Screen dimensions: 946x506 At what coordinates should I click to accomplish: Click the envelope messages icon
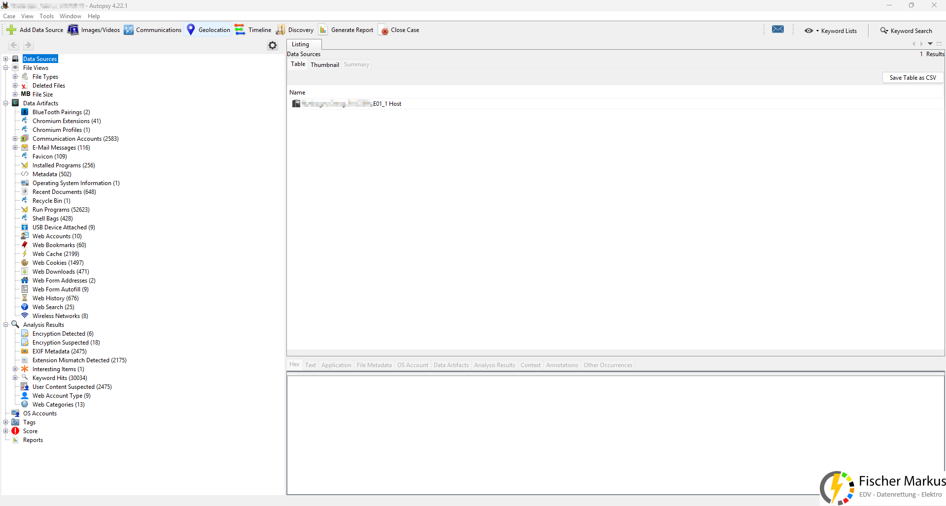[x=778, y=30]
